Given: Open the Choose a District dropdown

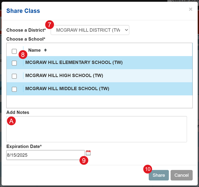Looking at the screenshot, I should (x=90, y=30).
